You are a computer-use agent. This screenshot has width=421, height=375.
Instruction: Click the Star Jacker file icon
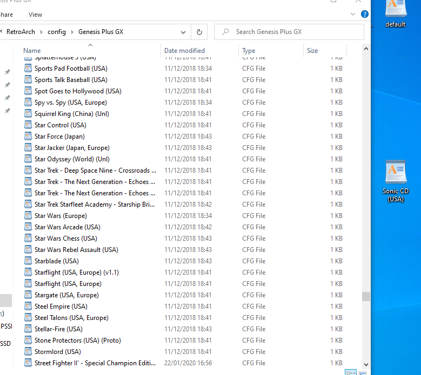click(x=28, y=147)
